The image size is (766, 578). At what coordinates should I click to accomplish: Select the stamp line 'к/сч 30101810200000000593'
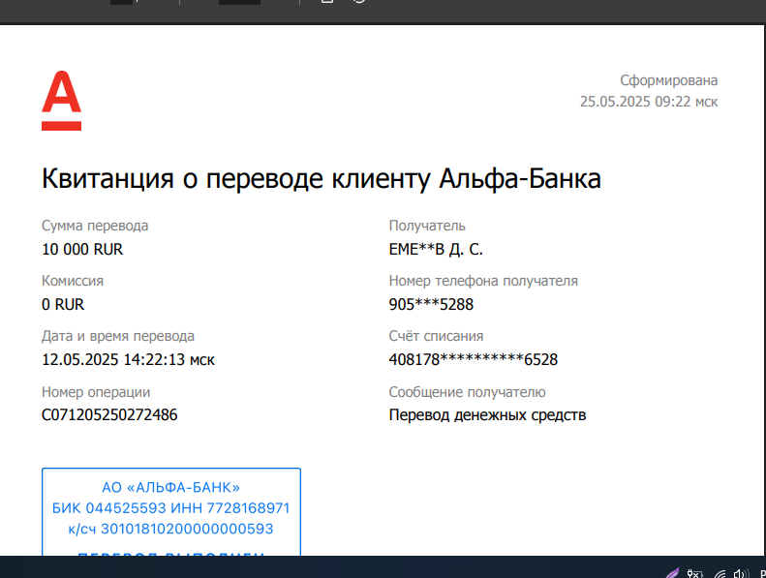[170, 530]
